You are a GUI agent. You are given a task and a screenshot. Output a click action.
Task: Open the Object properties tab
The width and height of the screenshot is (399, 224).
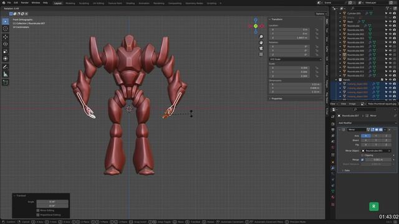[333, 162]
